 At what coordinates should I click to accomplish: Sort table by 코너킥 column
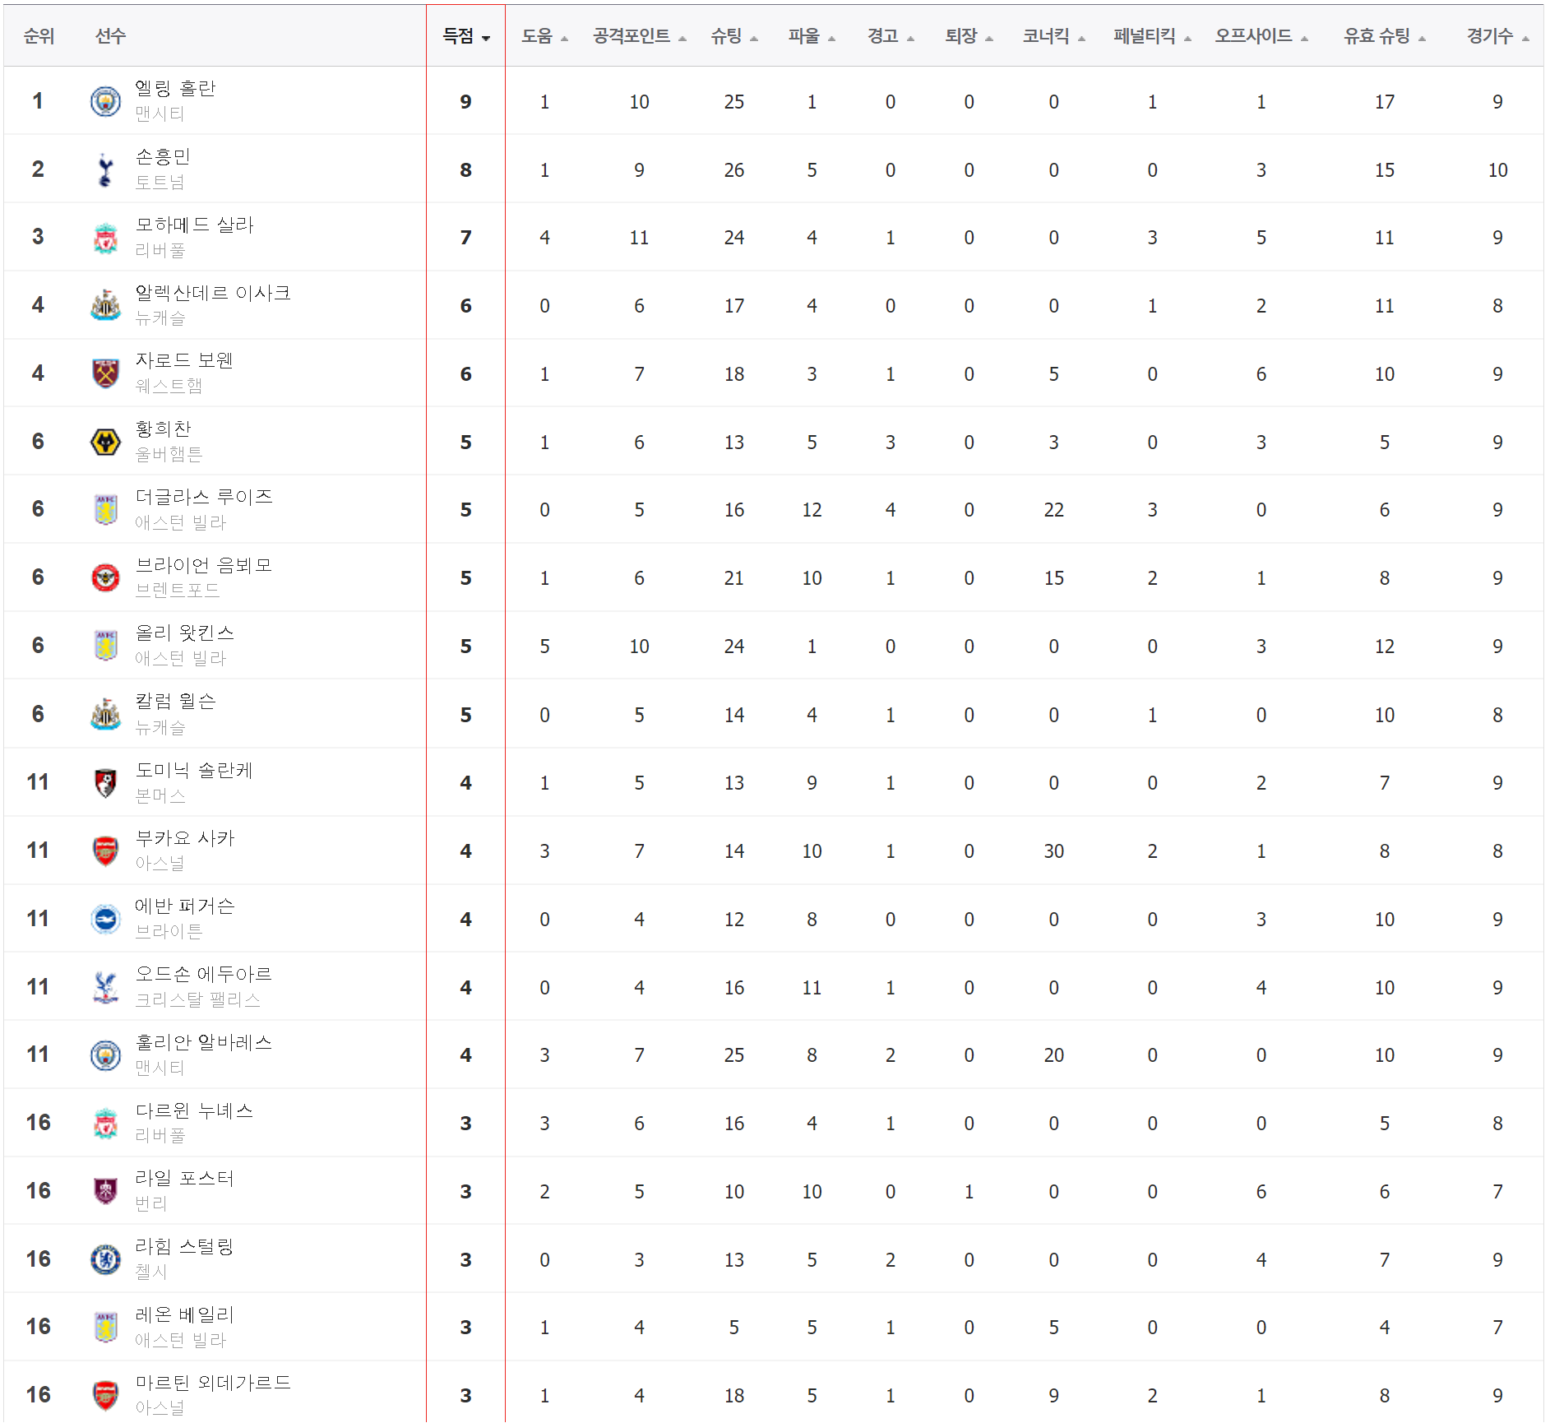tap(1054, 36)
